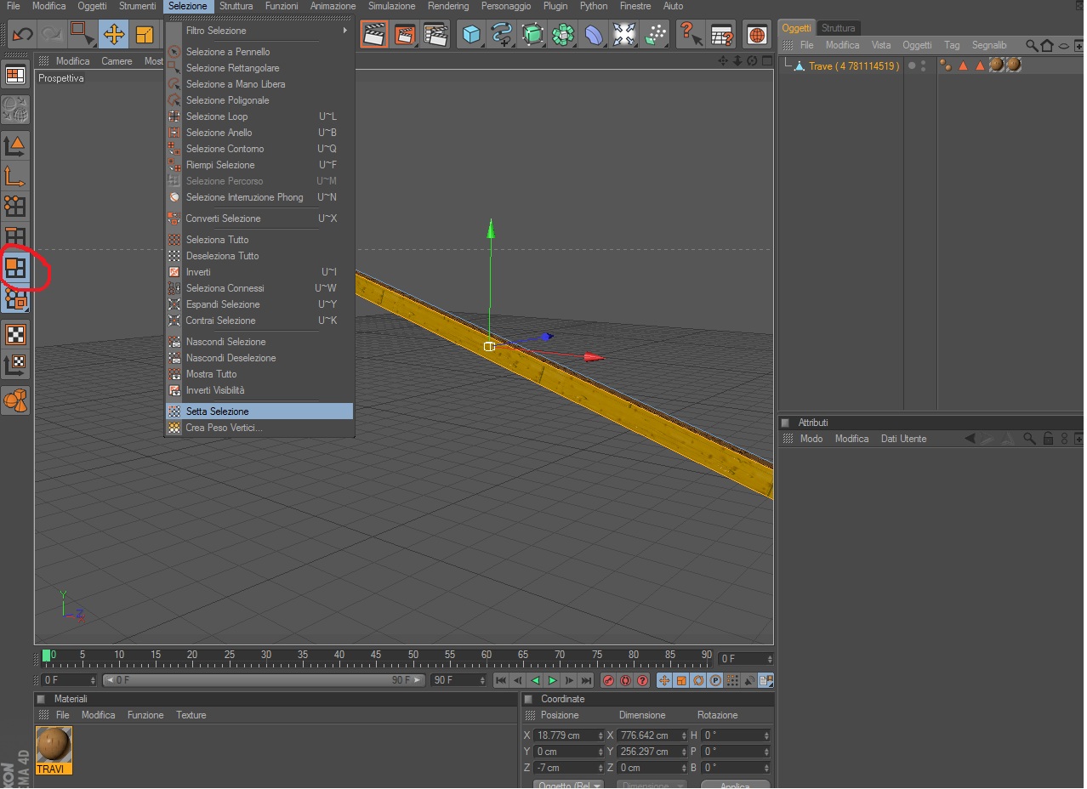Toggle parameter keyframe recording P icon
This screenshot has width=1087, height=789.
(x=715, y=680)
